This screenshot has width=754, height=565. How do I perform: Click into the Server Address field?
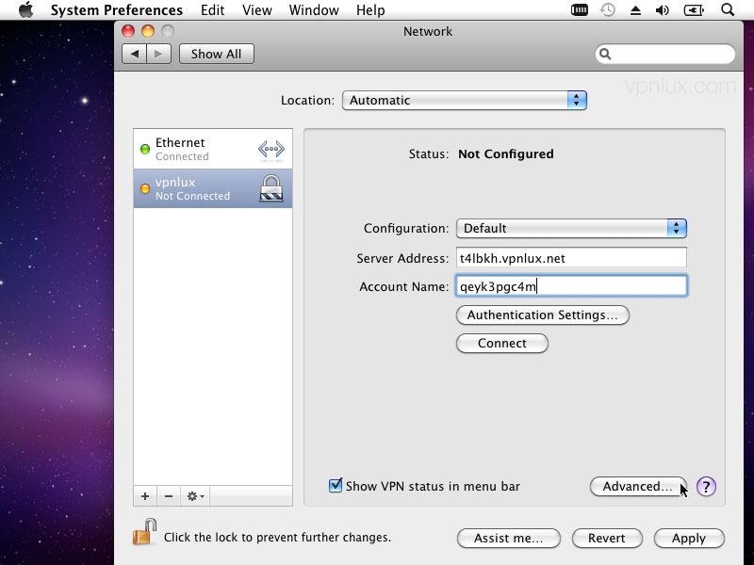click(x=571, y=258)
